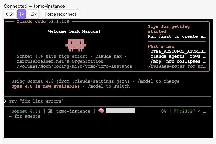This screenshot has width=216, height=144.
Task: Click 'Tips for getting started' heading
Action: point(169,29)
